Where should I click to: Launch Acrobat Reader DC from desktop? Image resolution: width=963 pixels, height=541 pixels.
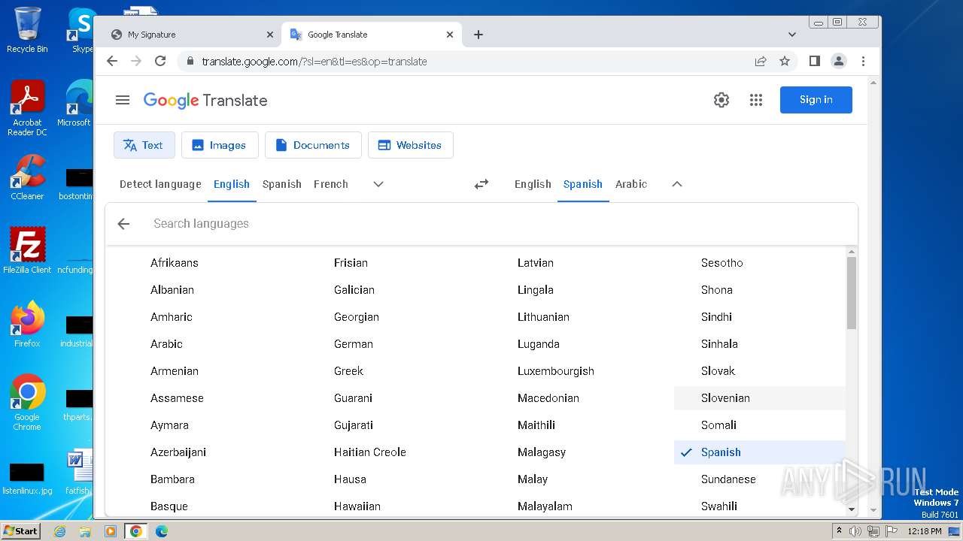pos(27,108)
